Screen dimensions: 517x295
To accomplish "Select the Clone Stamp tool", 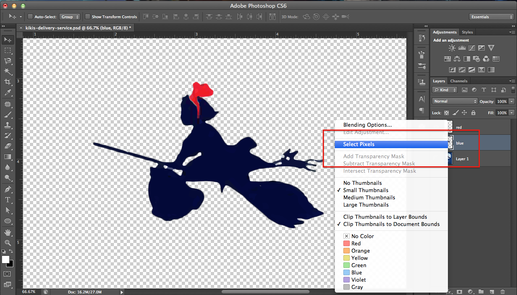I will tap(7, 125).
